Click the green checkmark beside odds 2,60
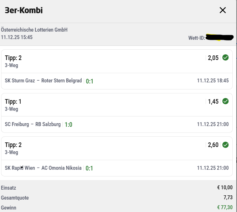Screen dimensions: 237x212 (225, 145)
